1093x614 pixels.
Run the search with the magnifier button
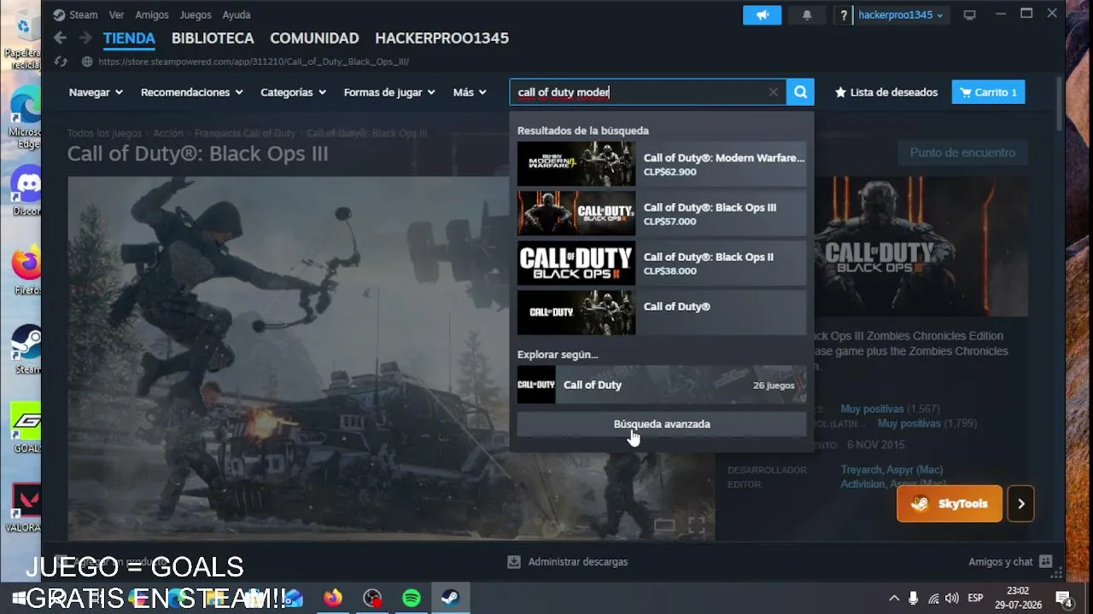(800, 92)
